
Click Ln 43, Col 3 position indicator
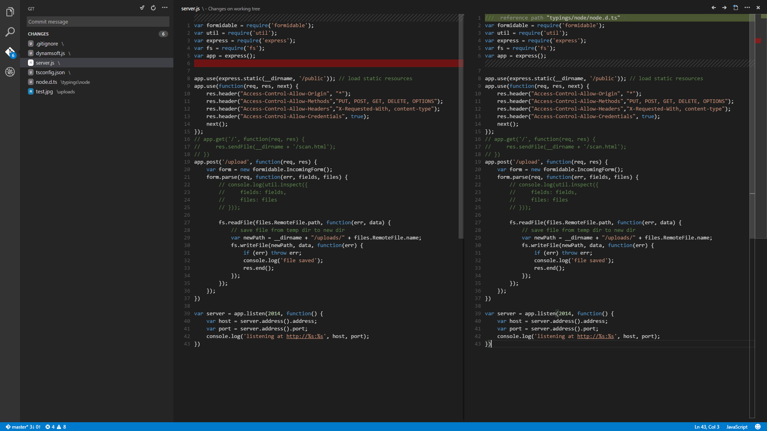point(706,427)
